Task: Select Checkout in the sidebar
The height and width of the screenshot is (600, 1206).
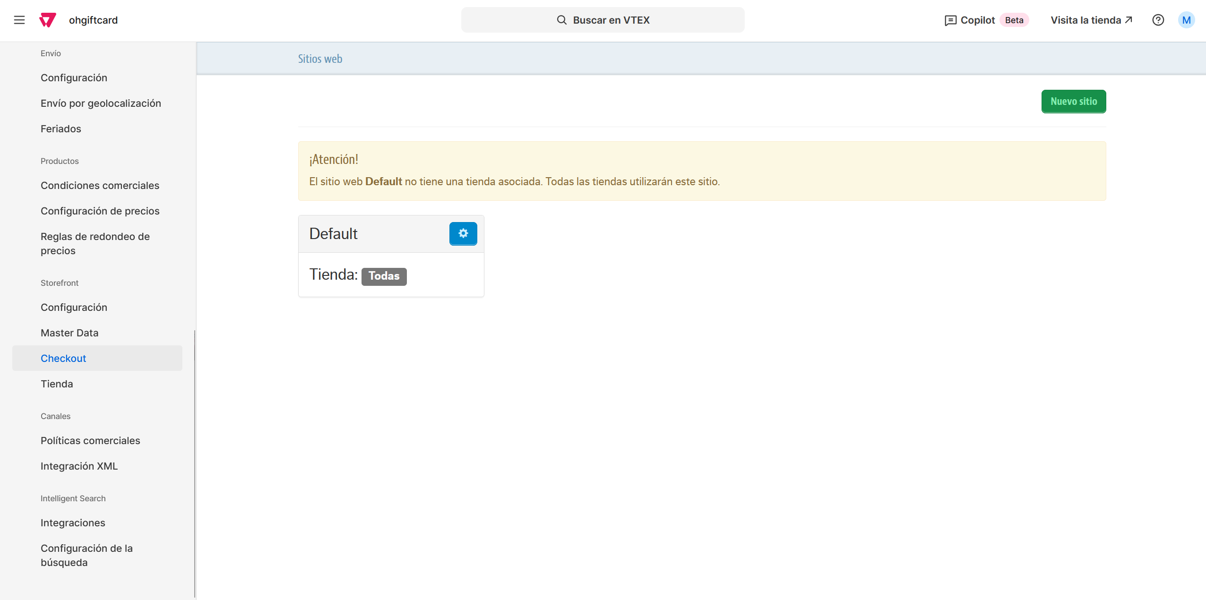Action: point(63,358)
